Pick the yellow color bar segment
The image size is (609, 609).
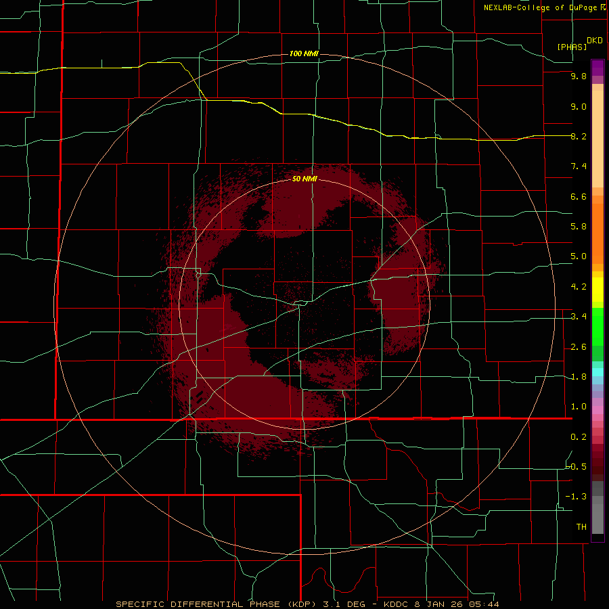(597, 290)
